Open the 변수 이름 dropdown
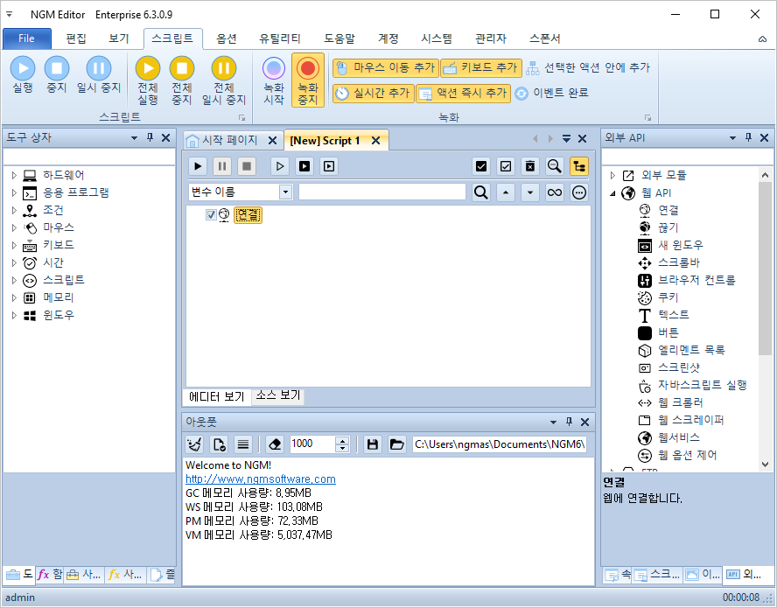 [x=285, y=192]
